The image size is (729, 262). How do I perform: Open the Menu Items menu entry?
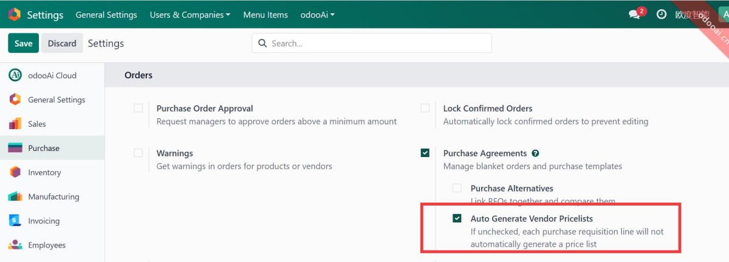265,15
